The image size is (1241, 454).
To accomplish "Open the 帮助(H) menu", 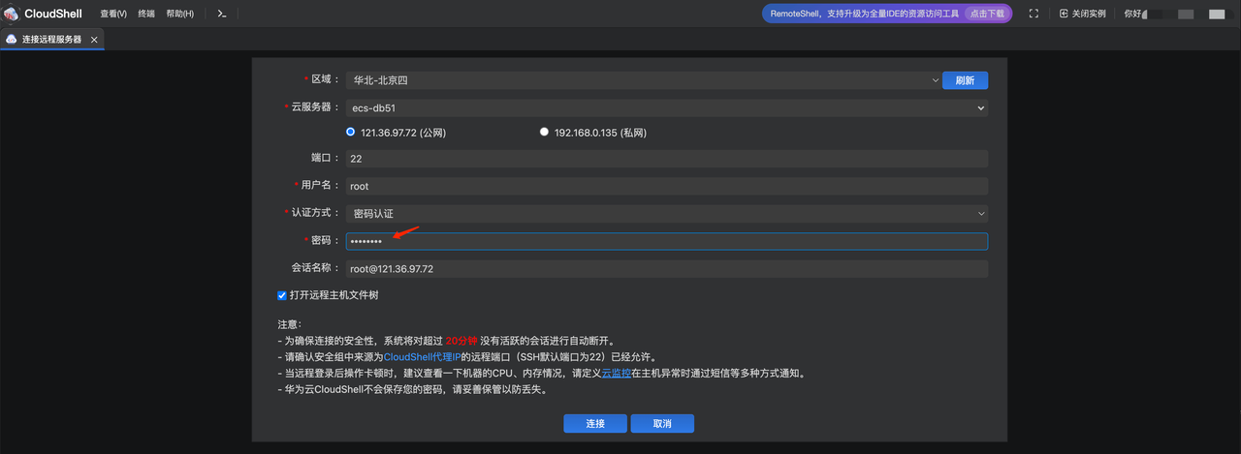I will pos(179,14).
